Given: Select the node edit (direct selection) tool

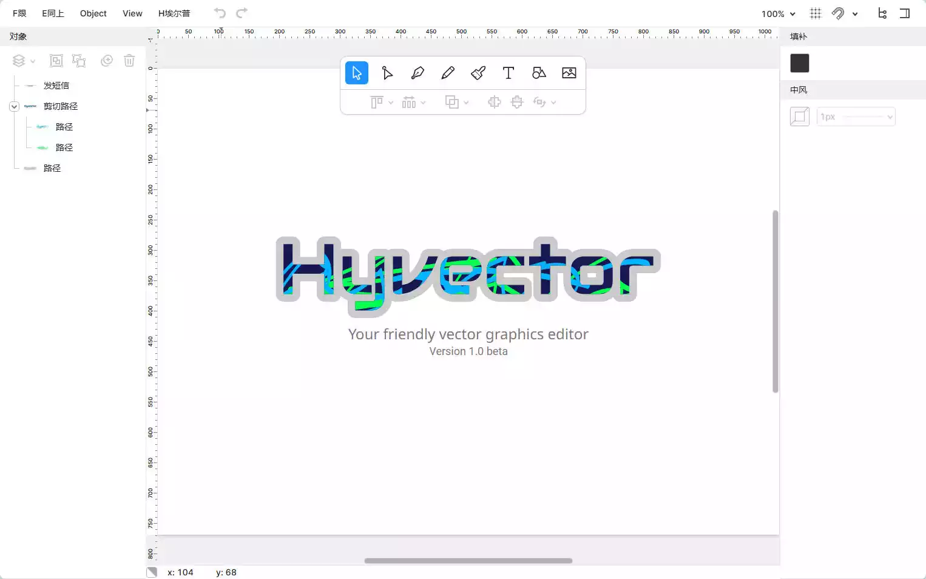Looking at the screenshot, I should click(387, 73).
